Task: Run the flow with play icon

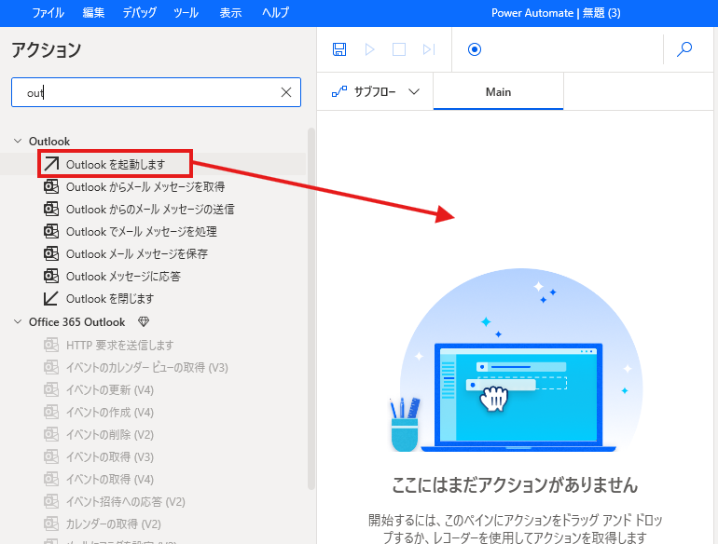Action: 369,49
